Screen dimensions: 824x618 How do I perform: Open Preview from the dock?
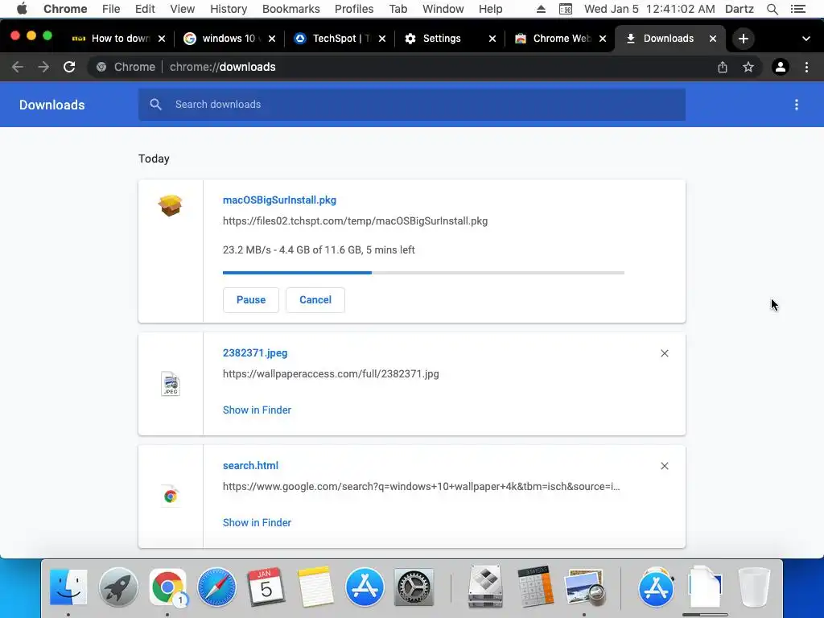[x=584, y=587]
